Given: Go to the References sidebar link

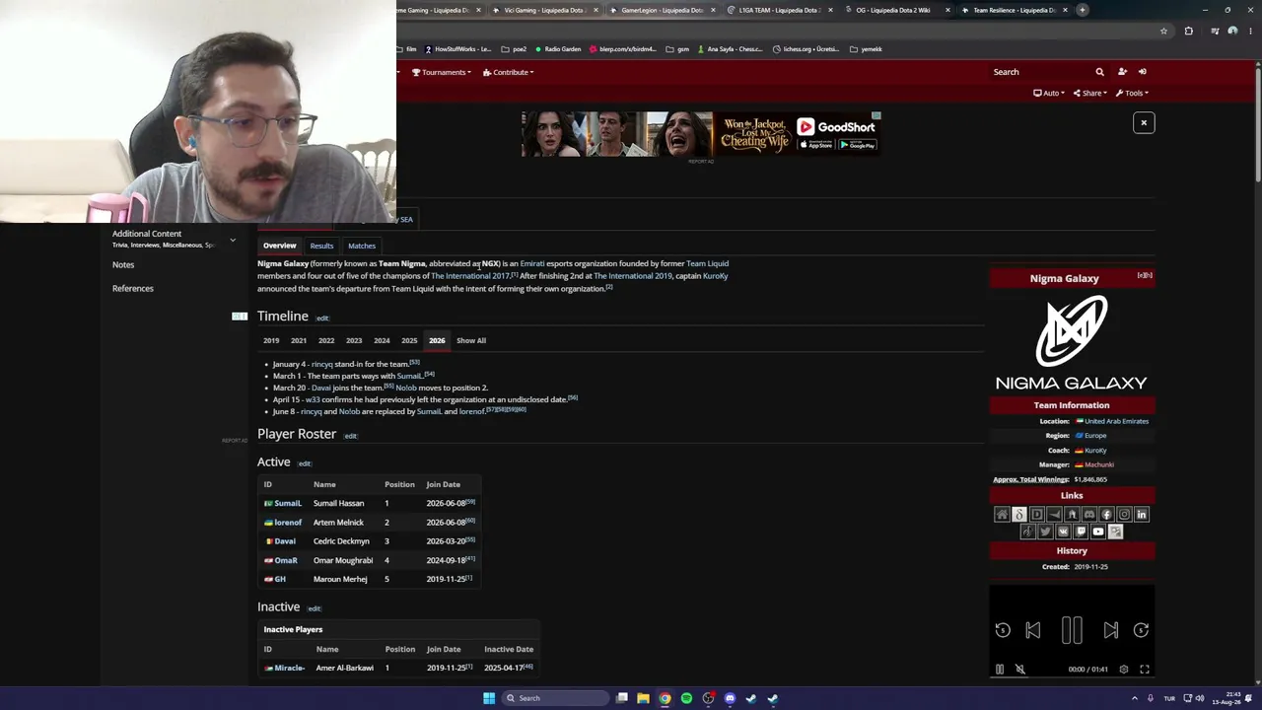Looking at the screenshot, I should [133, 289].
